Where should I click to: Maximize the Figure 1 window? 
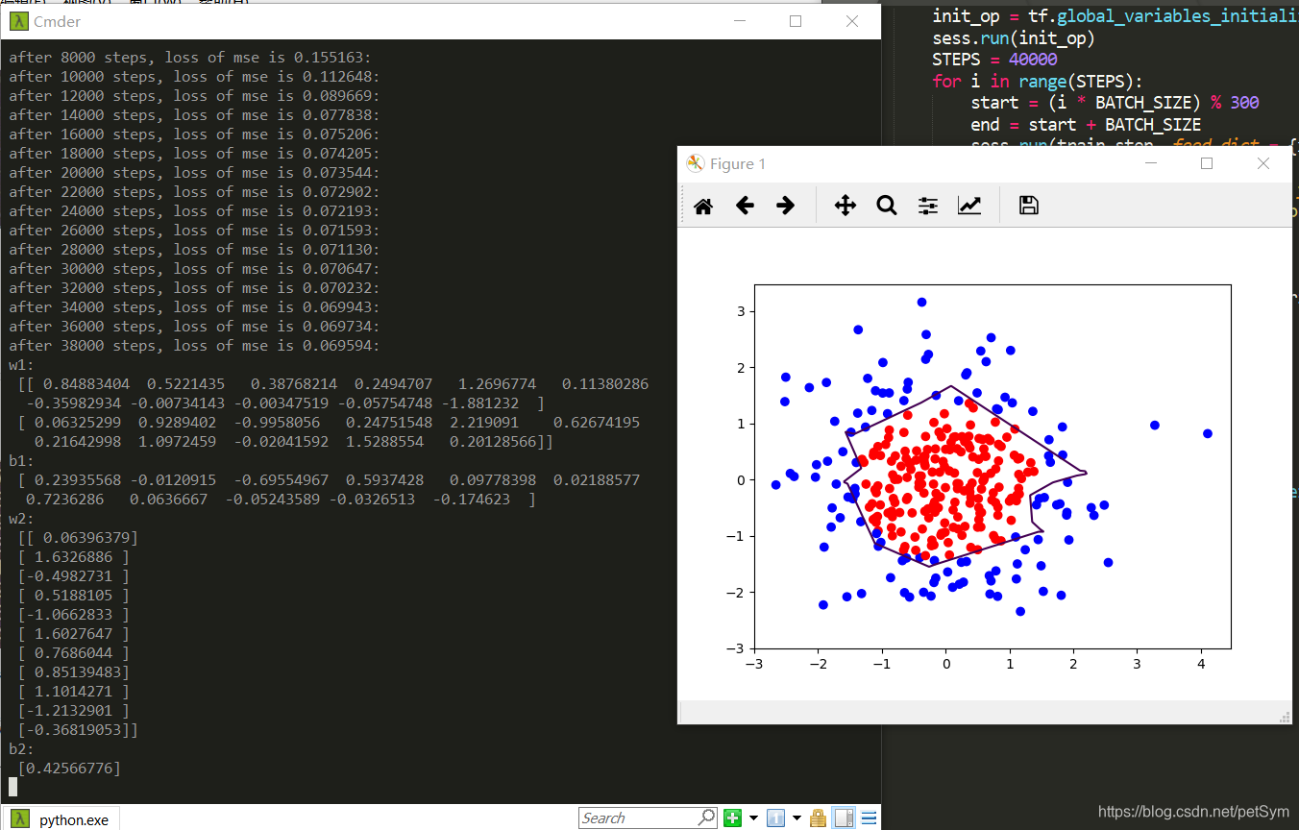pos(1207,164)
